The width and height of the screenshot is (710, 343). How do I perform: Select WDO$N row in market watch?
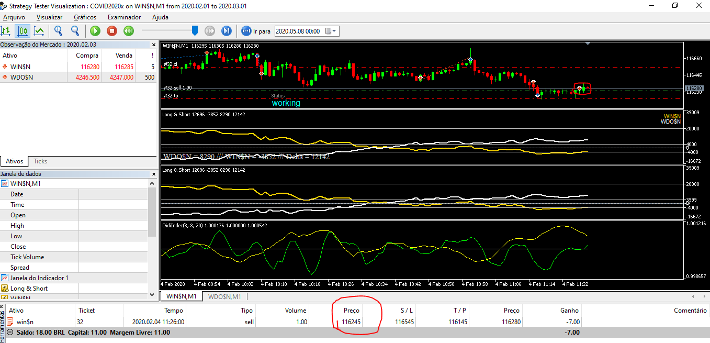click(78, 77)
